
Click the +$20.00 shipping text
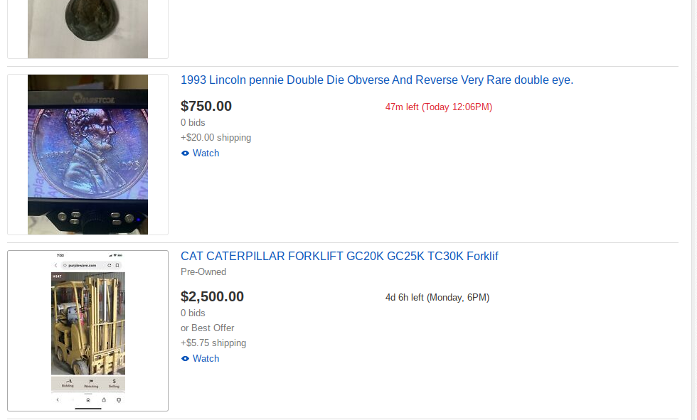pyautogui.click(x=216, y=138)
